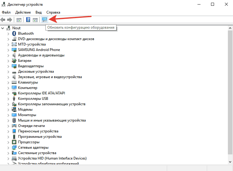Collapse the Nout root node
This screenshot has width=233, height=171.
click(x=2, y=28)
